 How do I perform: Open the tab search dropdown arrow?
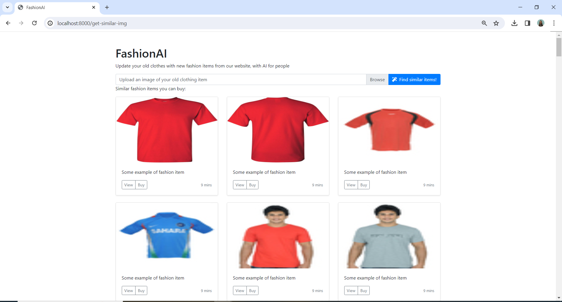7,7
